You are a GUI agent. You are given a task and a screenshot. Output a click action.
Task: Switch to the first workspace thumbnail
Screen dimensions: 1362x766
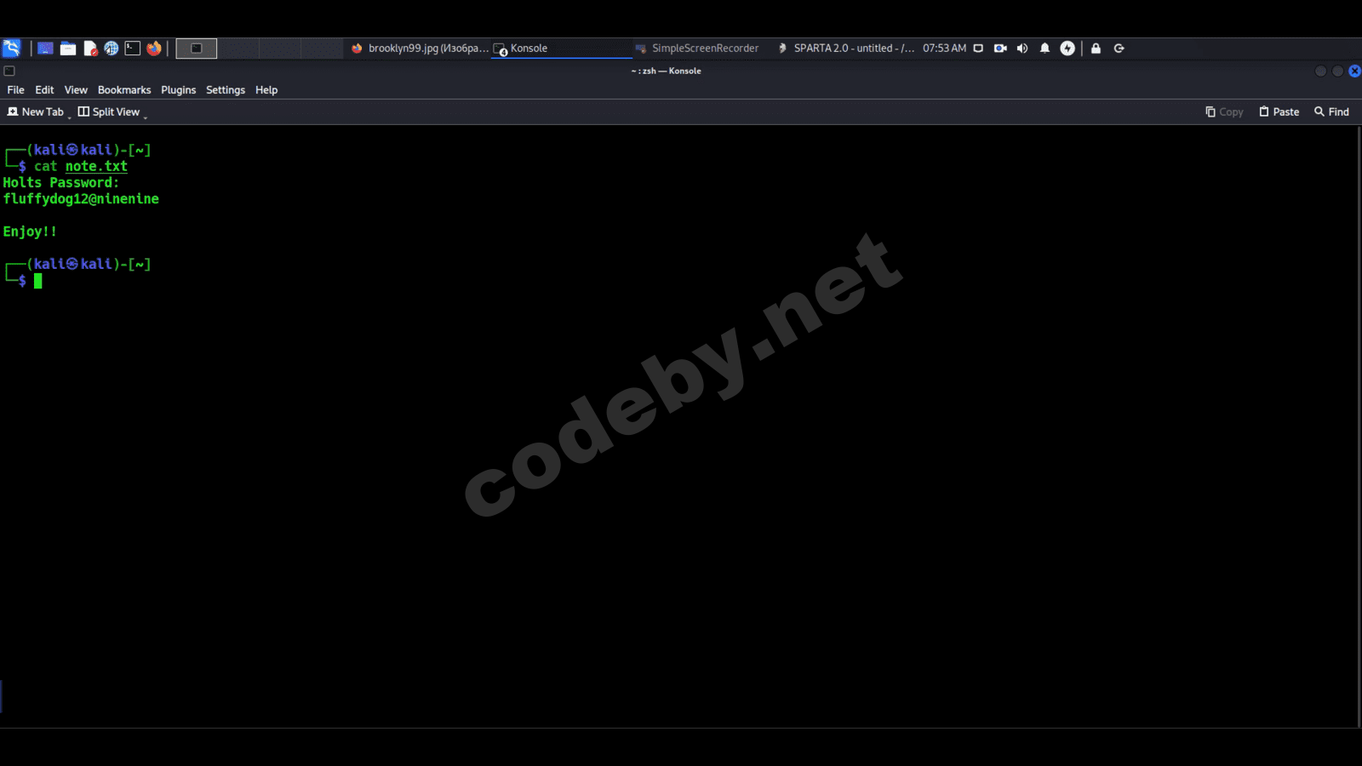(197, 49)
